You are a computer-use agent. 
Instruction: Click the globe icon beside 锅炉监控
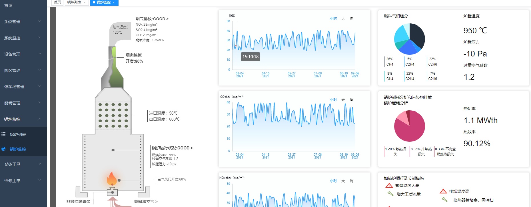pos(3,149)
